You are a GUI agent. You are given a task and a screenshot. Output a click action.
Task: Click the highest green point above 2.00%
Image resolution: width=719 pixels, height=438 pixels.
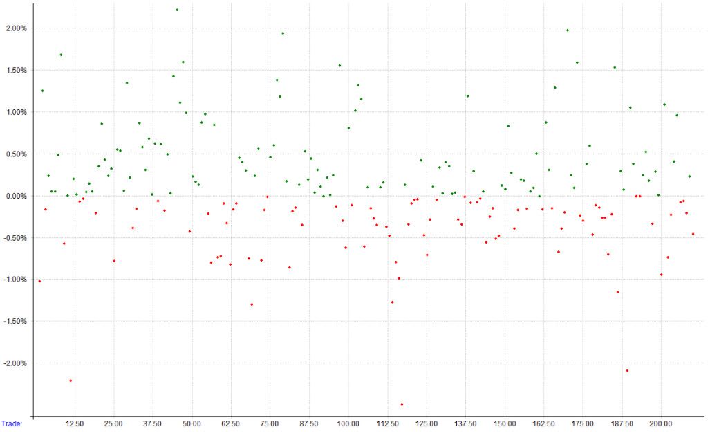[177, 10]
